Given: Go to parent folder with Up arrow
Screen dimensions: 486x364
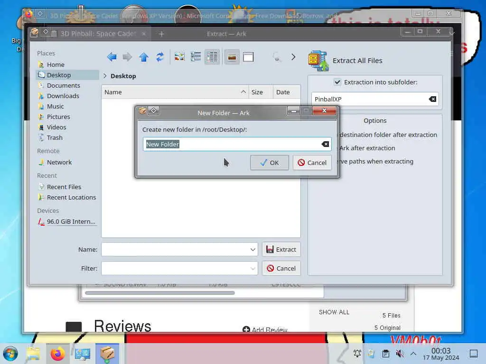Looking at the screenshot, I should point(143,57).
